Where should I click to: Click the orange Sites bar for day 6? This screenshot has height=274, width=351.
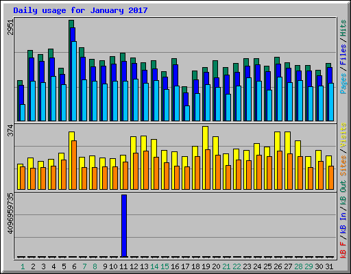click(74, 165)
